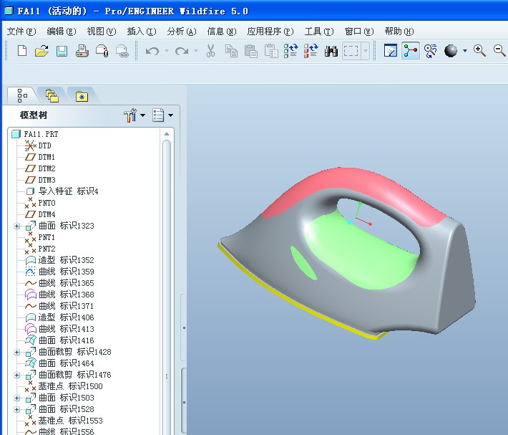Click the Undo arrow
This screenshot has width=508, height=435.
(x=152, y=51)
